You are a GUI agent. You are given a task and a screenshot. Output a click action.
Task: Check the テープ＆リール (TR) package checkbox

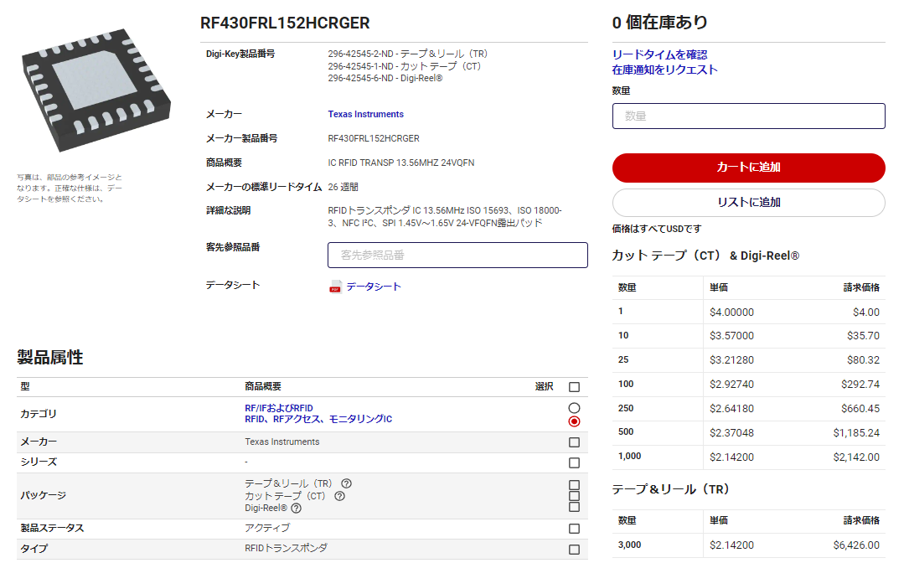pyautogui.click(x=574, y=485)
